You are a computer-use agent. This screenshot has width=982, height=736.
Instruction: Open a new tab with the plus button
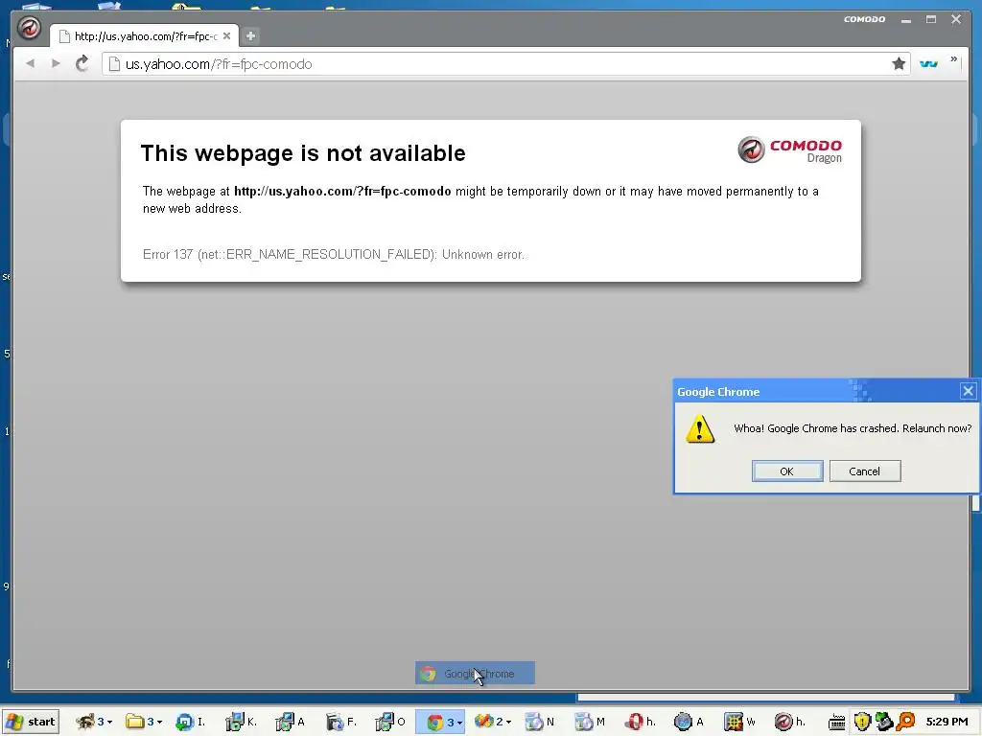click(250, 35)
